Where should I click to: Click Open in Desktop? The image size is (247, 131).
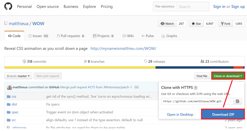click(x=180, y=115)
